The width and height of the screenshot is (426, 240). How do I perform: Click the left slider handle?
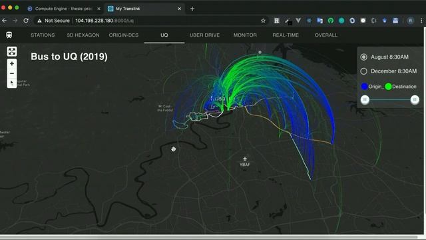(x=365, y=99)
